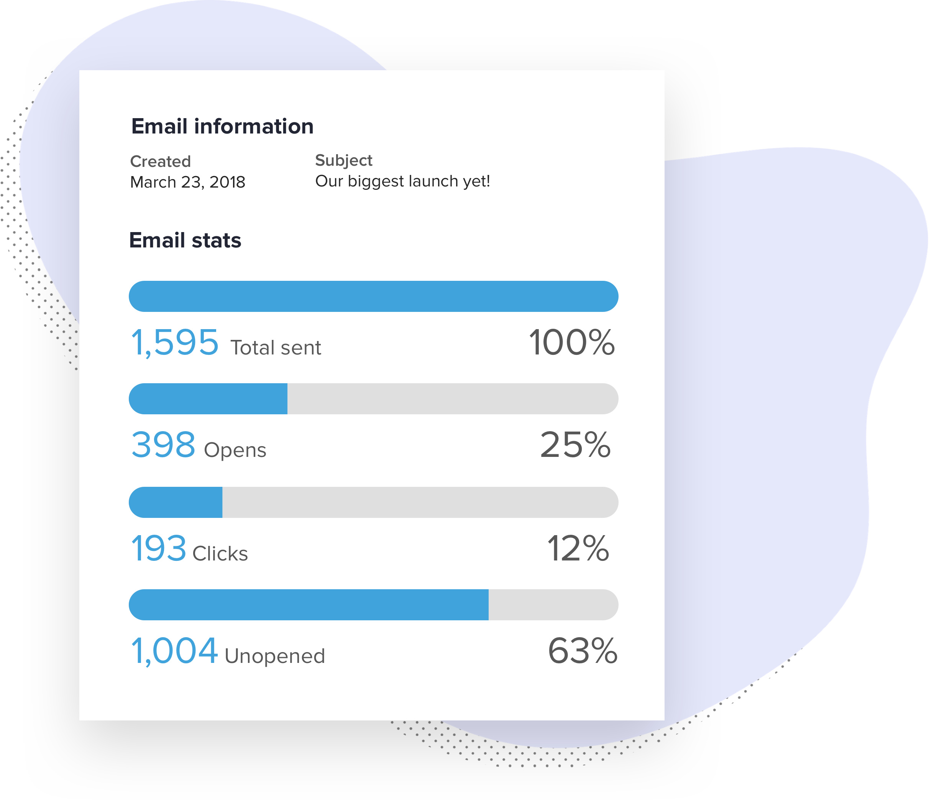Screen dimensions: 929x801
Task: Click the Total sent progress bar
Action: click(x=374, y=296)
